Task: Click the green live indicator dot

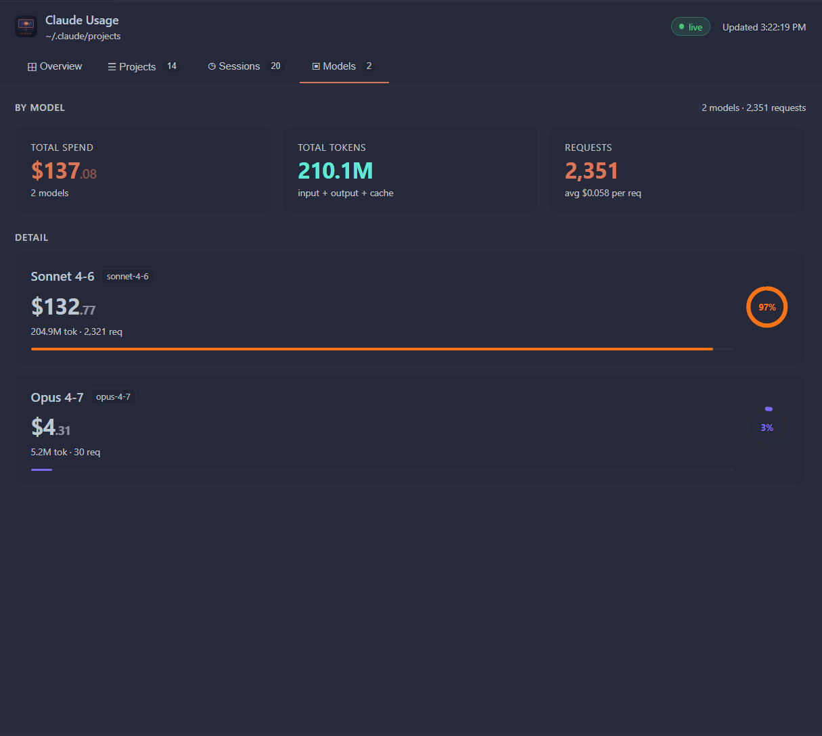Action: [681, 27]
